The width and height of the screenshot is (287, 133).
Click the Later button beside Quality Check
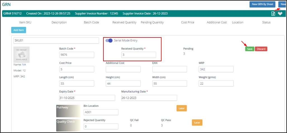(197, 122)
